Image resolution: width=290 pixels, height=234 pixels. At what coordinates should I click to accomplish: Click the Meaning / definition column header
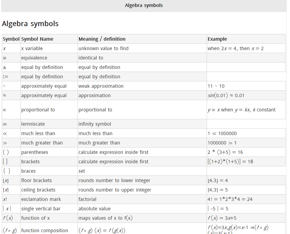pos(102,39)
